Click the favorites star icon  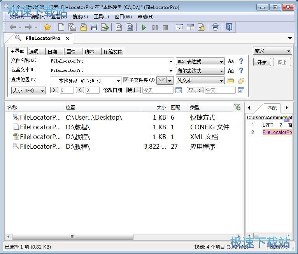pyautogui.click(x=47, y=27)
